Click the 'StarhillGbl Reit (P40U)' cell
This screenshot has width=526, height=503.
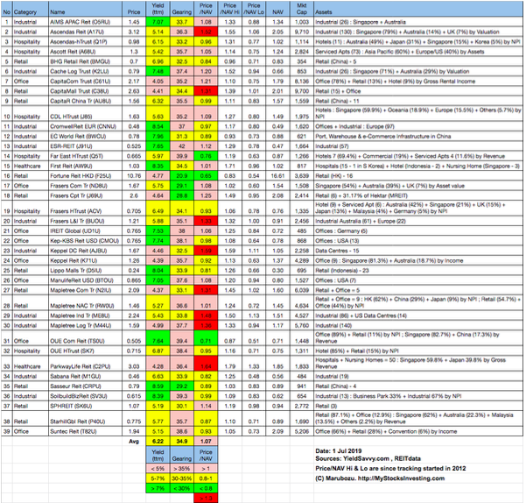pos(86,419)
